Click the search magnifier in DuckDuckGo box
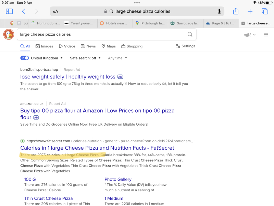Screen dimensions: 274x206 point(190,34)
